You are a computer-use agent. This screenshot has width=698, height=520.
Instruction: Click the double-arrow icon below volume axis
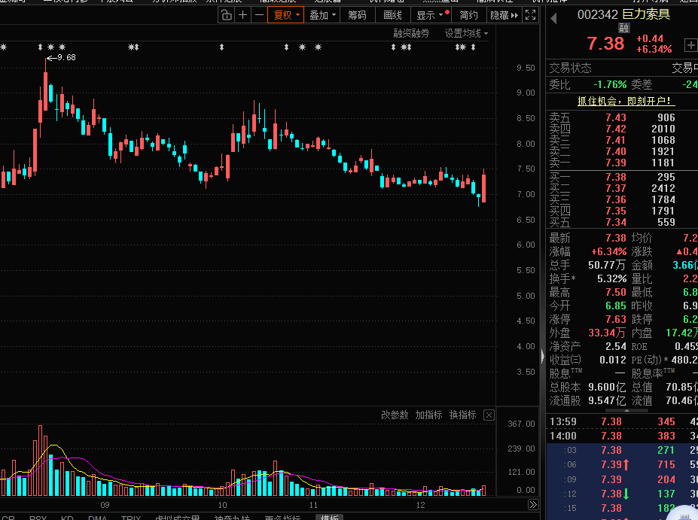533,505
